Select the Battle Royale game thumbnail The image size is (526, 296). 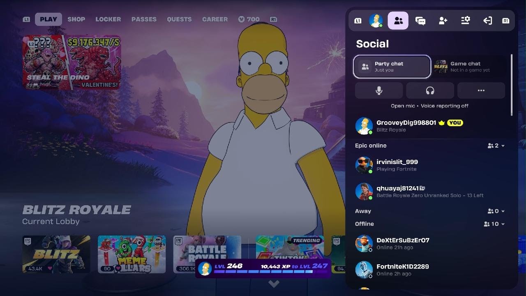click(207, 254)
